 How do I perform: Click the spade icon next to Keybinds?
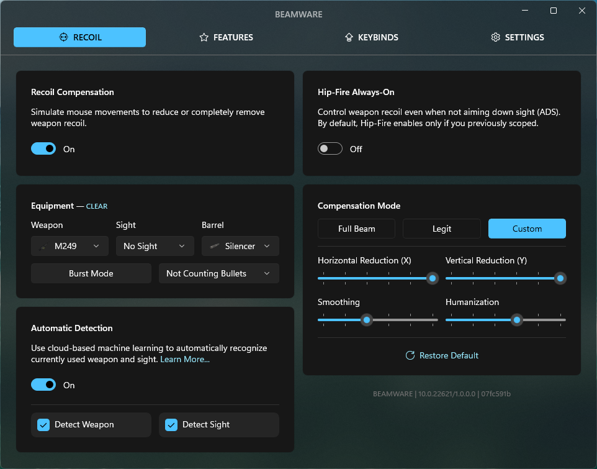(x=349, y=37)
